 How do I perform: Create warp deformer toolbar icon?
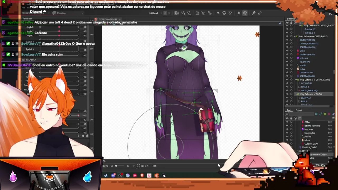tap(198, 13)
